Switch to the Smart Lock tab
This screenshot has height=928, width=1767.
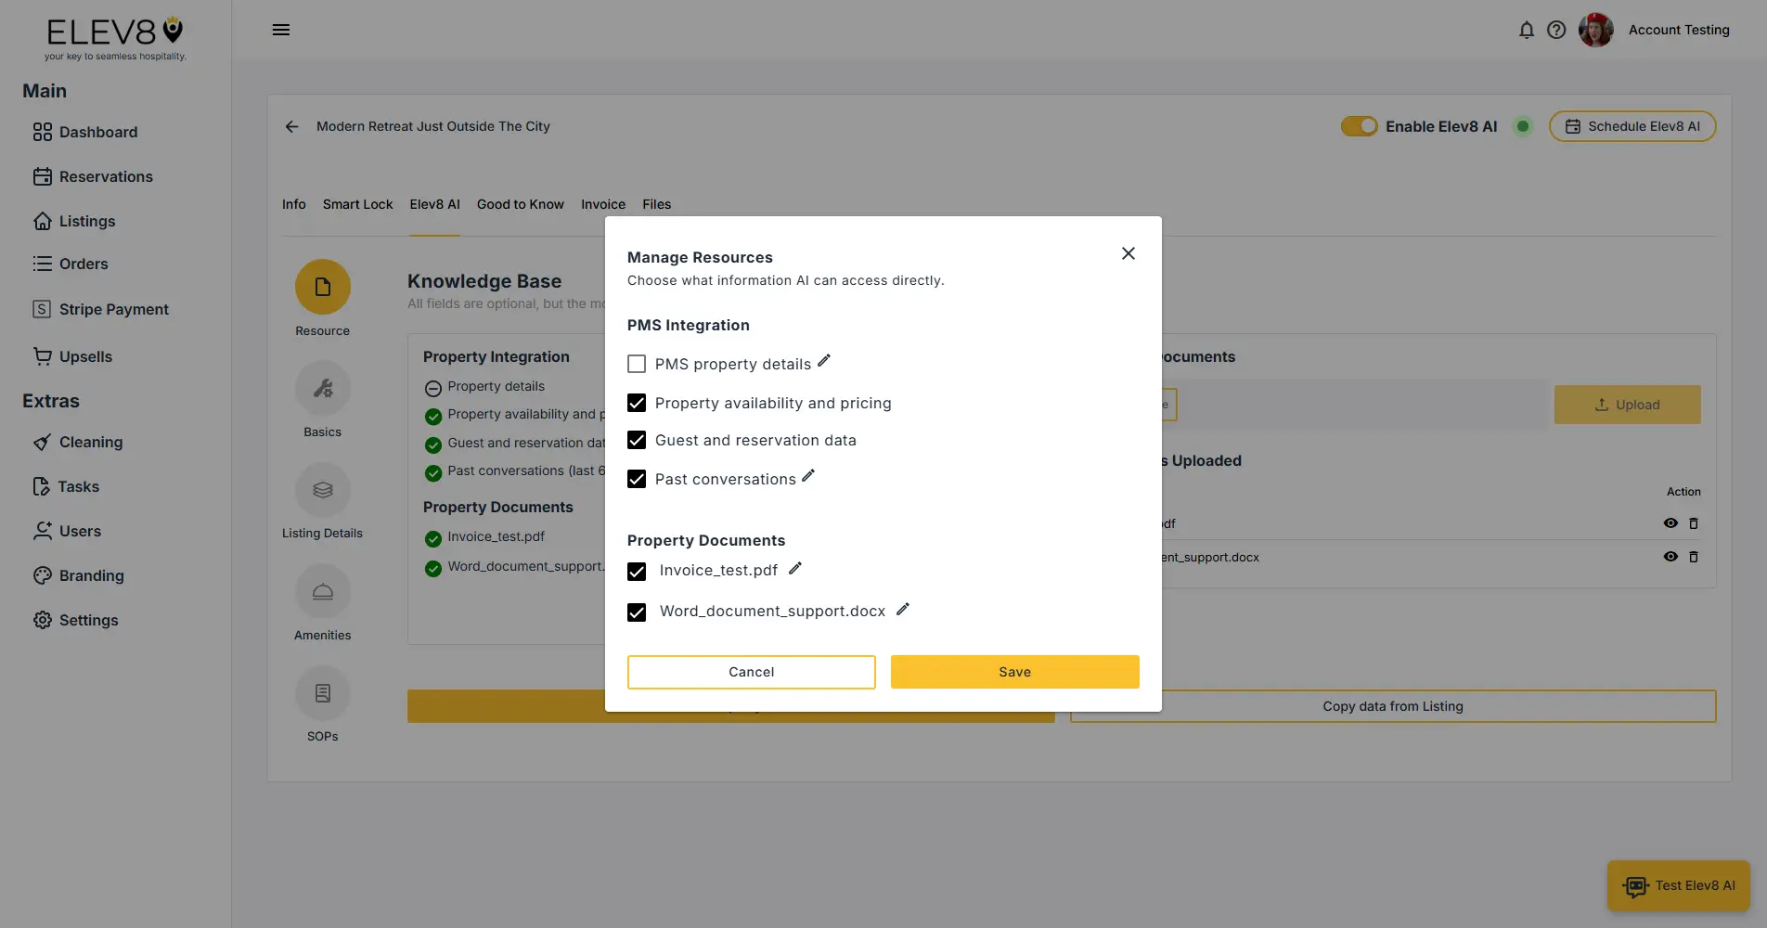(357, 204)
